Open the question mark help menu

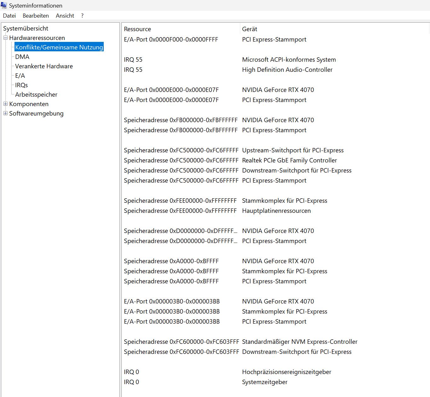click(x=82, y=16)
